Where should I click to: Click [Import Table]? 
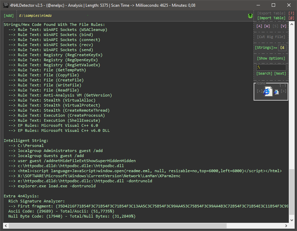tap(271, 18)
